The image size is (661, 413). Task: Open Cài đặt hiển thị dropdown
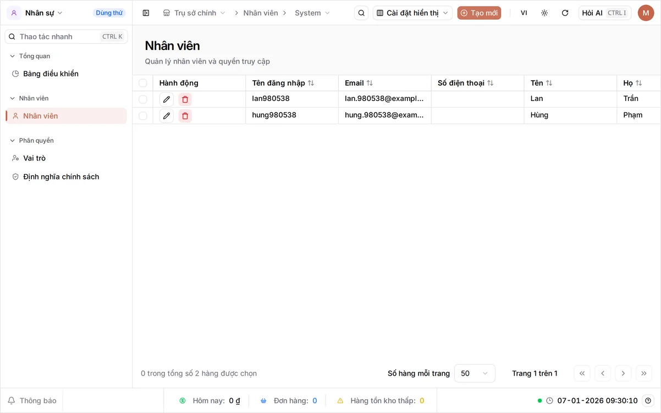tap(412, 13)
